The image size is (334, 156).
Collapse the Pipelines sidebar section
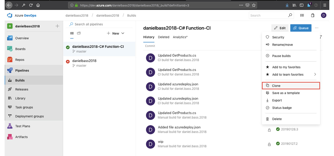(34, 70)
